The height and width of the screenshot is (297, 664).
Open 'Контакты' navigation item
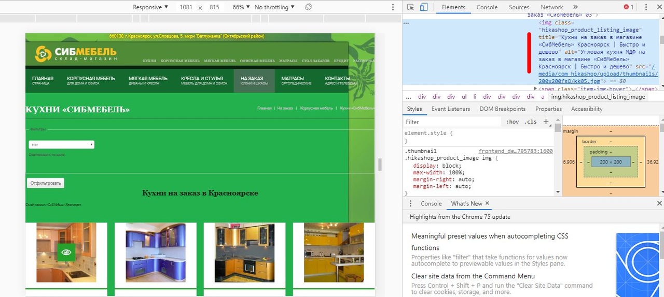[x=341, y=81]
